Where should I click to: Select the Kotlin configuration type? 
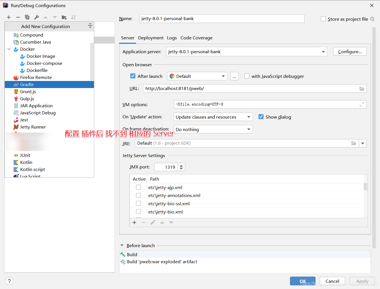click(49, 162)
